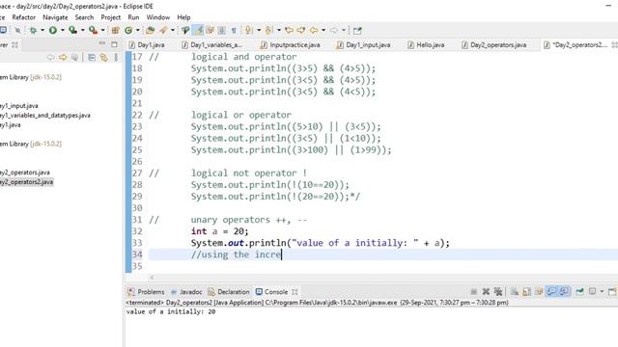Open the Window menu

158,17
